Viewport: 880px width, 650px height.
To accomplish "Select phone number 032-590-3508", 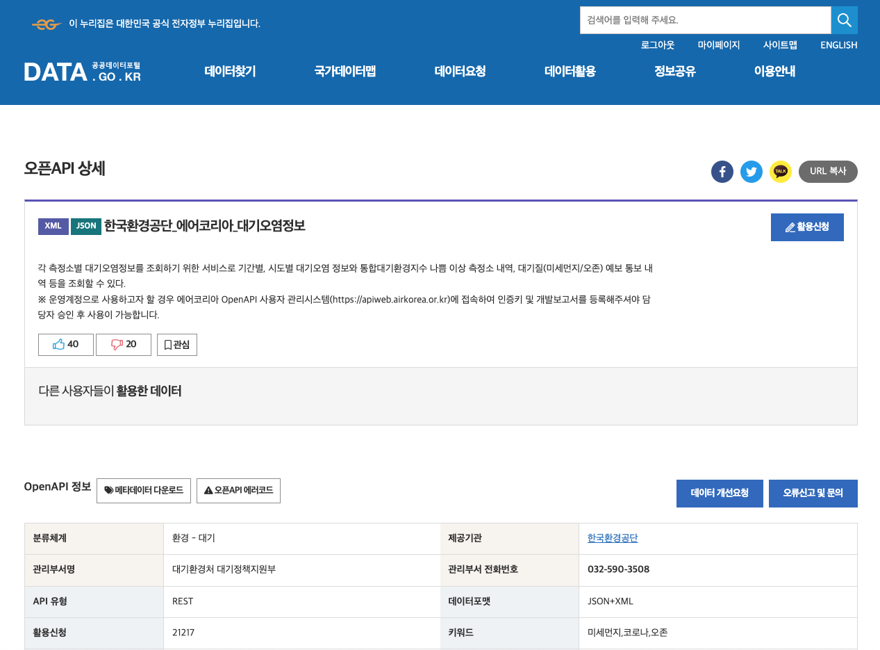I will click(619, 569).
